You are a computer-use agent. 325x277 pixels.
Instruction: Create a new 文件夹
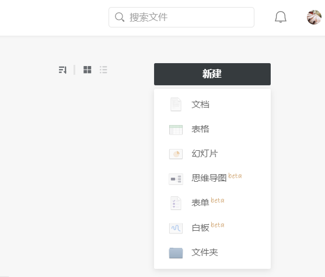[212, 252]
